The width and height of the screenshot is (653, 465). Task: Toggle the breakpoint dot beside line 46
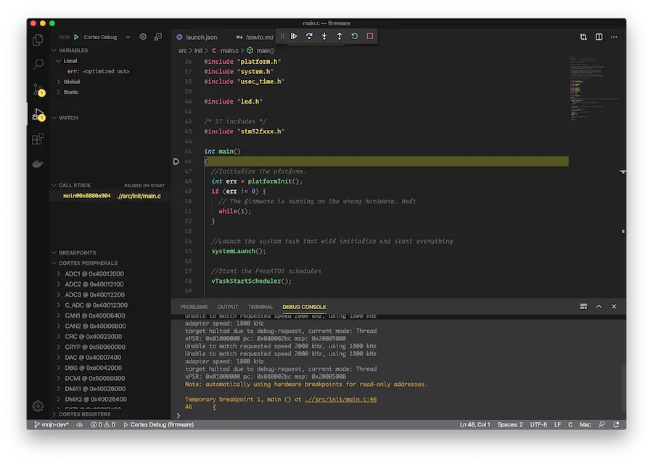[175, 161]
